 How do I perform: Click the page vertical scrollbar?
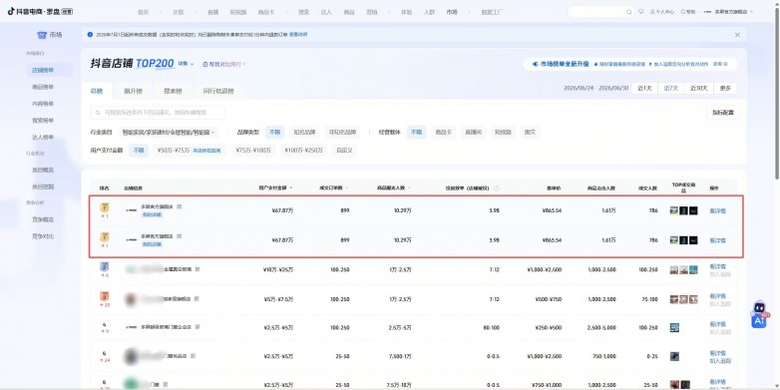[777, 90]
